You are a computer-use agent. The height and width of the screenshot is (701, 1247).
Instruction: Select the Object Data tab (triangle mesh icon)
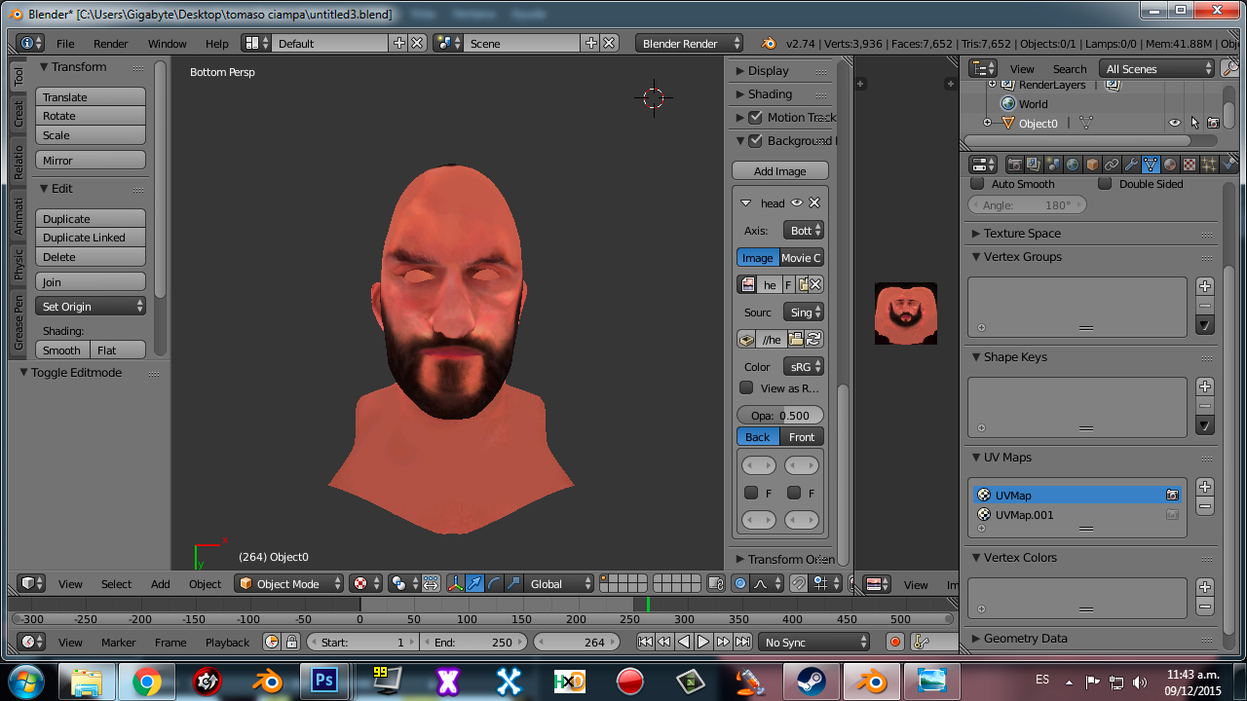pyautogui.click(x=1151, y=165)
